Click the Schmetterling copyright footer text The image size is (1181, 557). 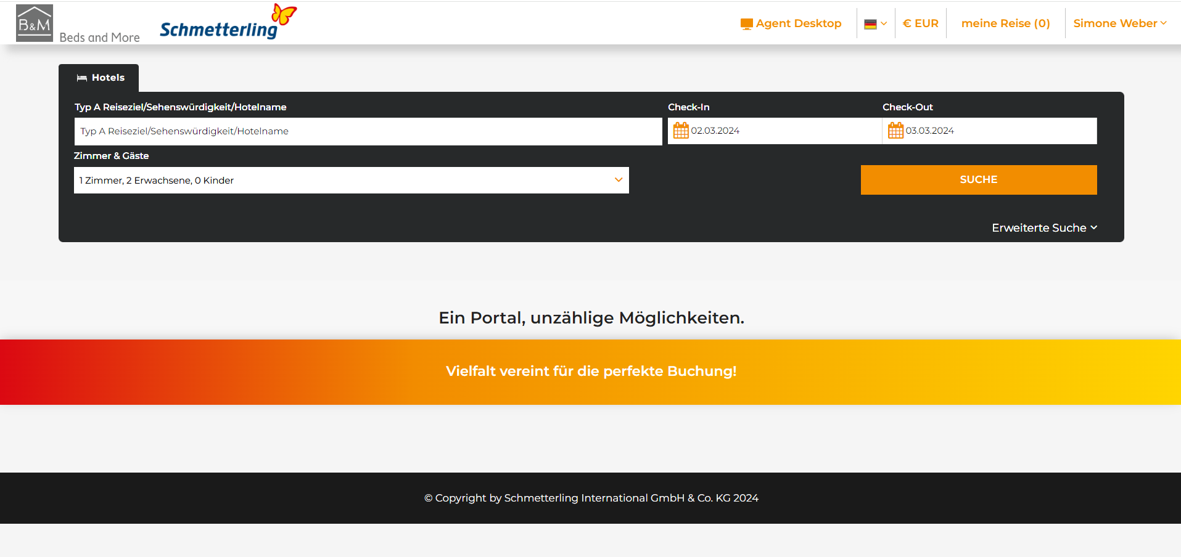[591, 498]
